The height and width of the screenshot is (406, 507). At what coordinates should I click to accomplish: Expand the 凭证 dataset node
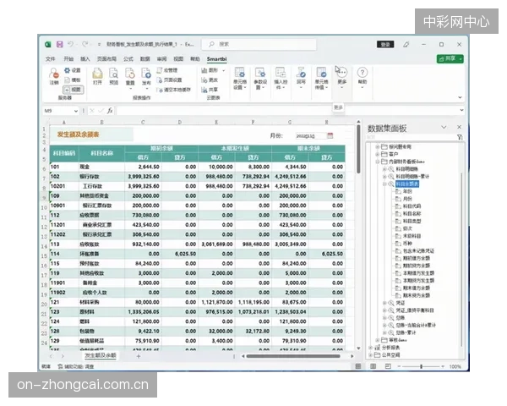(x=384, y=303)
